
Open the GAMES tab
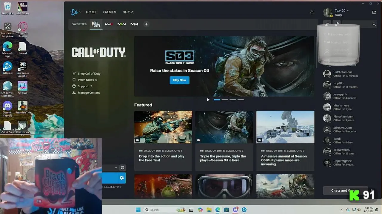click(110, 12)
